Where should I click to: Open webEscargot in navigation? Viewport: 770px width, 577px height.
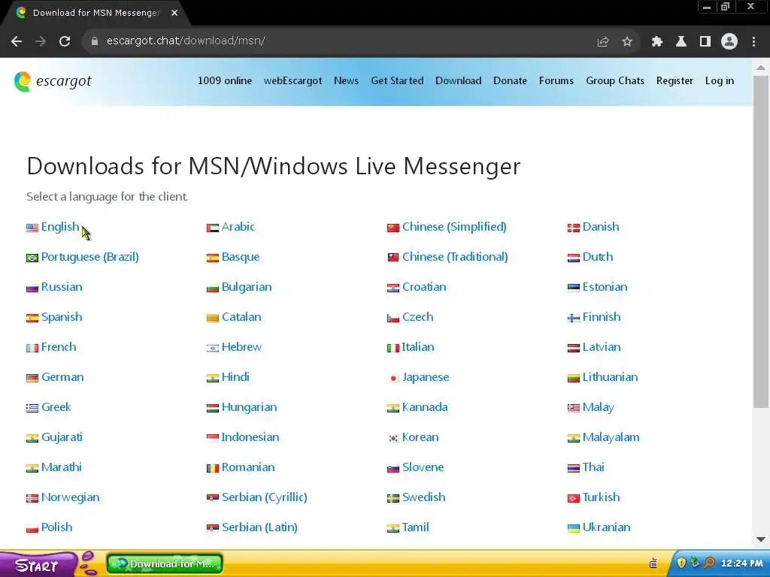click(x=293, y=81)
